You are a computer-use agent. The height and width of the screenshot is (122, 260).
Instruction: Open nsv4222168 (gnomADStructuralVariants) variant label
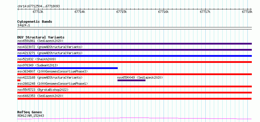pos(50,77)
